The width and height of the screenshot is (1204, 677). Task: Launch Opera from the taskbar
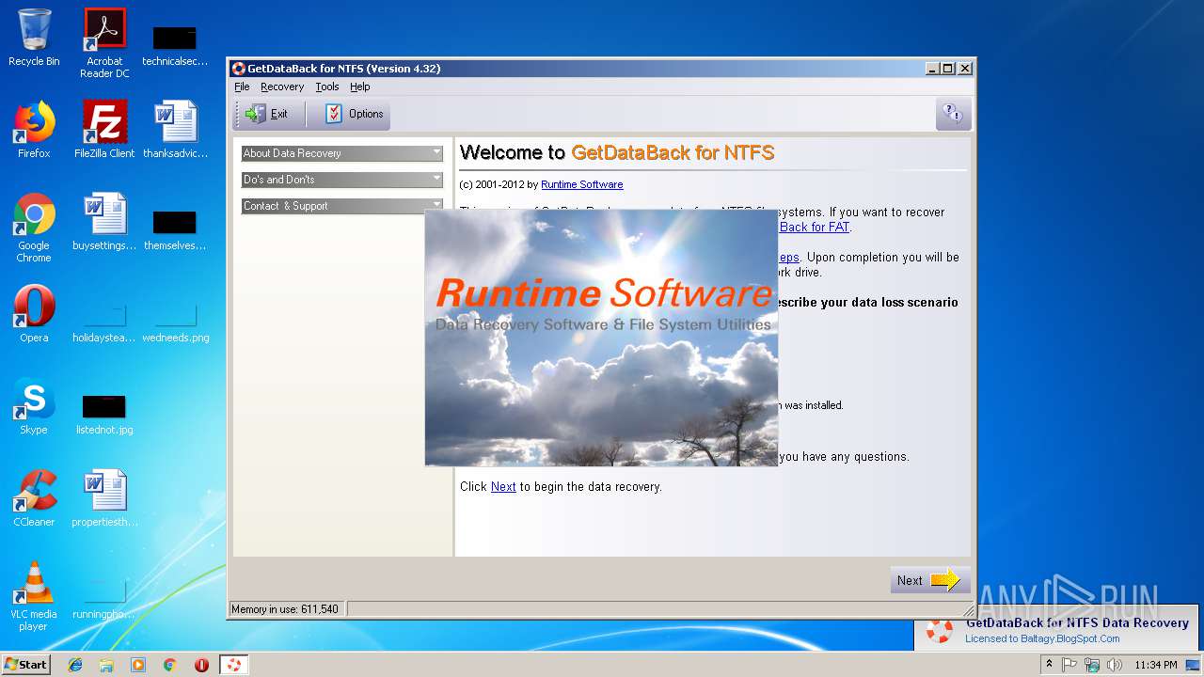(x=201, y=665)
